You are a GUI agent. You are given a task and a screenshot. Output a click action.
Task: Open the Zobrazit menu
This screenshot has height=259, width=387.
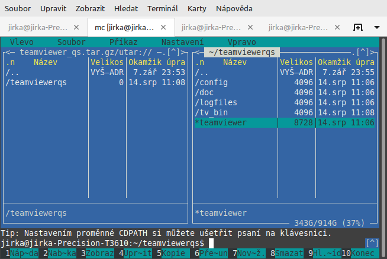click(x=90, y=9)
